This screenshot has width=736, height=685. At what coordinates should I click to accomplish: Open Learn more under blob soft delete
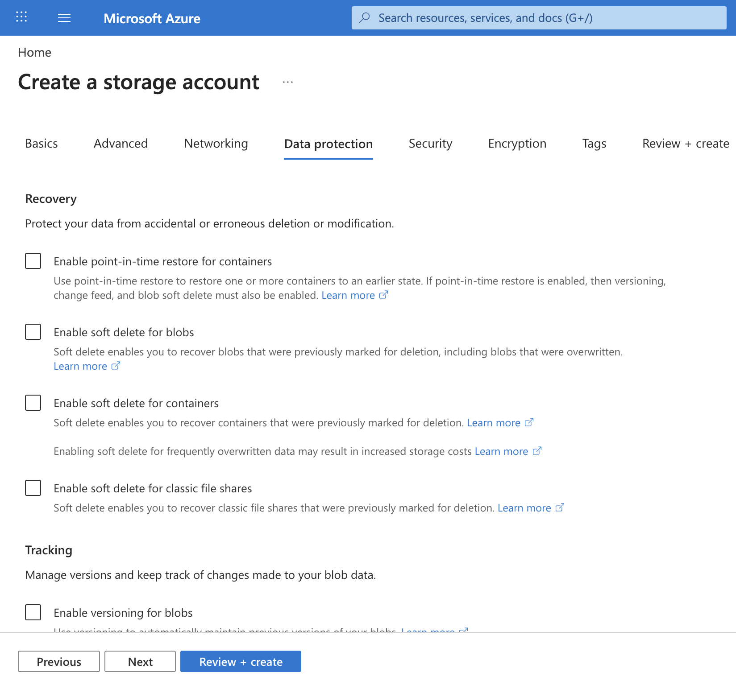pyautogui.click(x=80, y=366)
